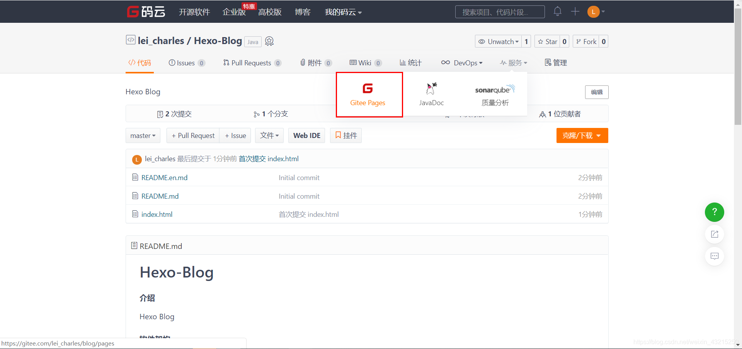
Task: Open the user avatar L menu
Action: coord(596,12)
